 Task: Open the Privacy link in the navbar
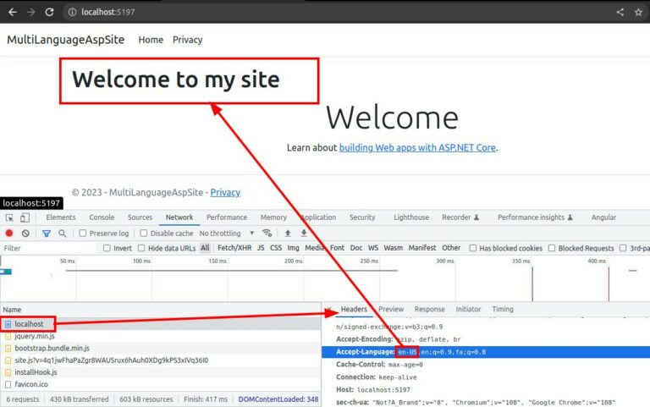(187, 40)
